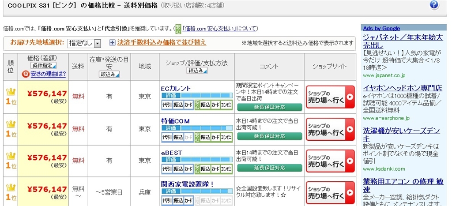Open the Ads by Google link
This screenshot has height=206, width=452.
pyautogui.click(x=381, y=28)
